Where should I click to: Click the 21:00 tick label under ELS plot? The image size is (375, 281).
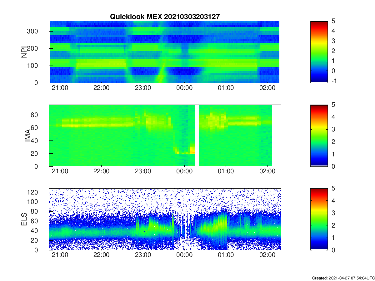[60, 255]
